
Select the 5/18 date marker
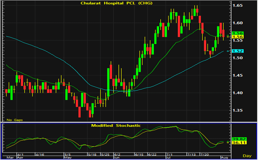click(92, 155)
